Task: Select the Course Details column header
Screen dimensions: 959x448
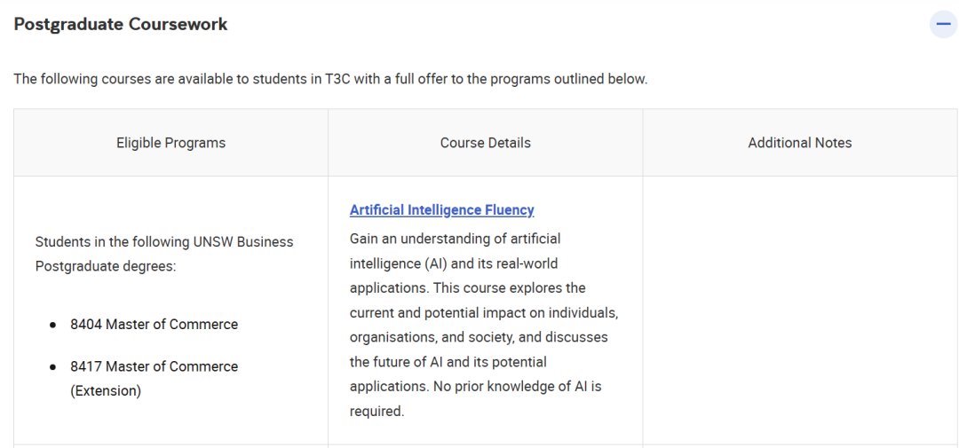Action: coord(485,143)
